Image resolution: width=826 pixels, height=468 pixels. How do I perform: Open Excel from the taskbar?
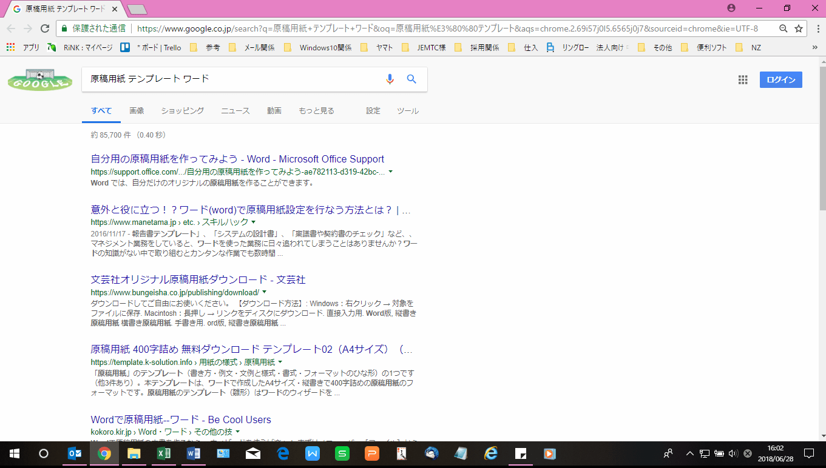164,453
